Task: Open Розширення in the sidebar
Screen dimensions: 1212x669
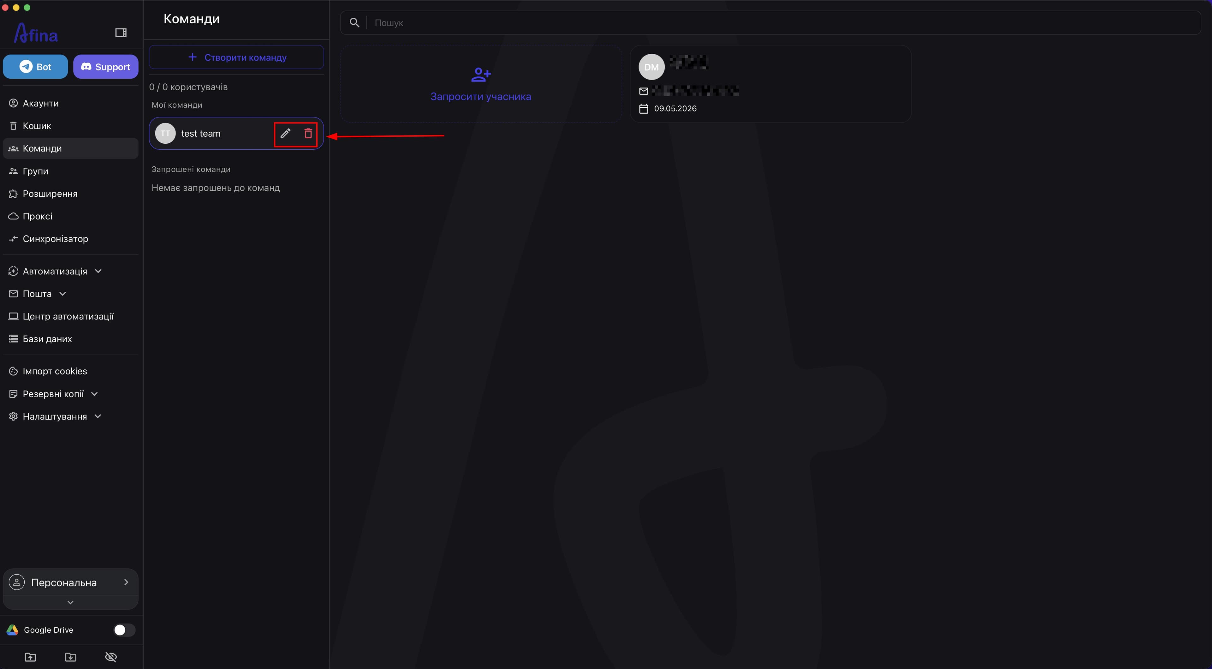Action: [71, 194]
